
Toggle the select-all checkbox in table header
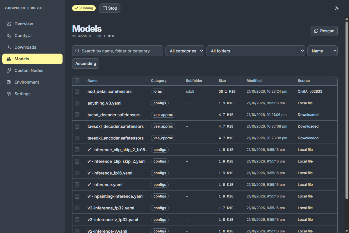tap(77, 81)
